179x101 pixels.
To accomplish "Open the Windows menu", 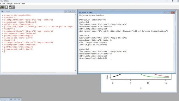I will 17,4.
